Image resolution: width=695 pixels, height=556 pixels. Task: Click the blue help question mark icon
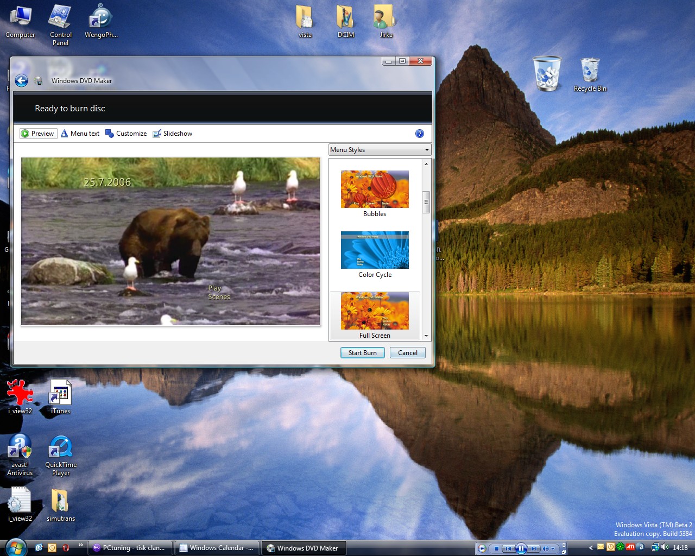420,134
